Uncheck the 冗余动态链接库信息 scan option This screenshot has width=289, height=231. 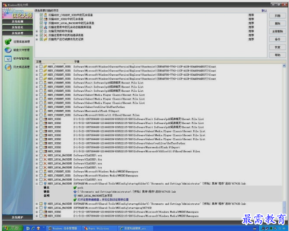pos(41,27)
